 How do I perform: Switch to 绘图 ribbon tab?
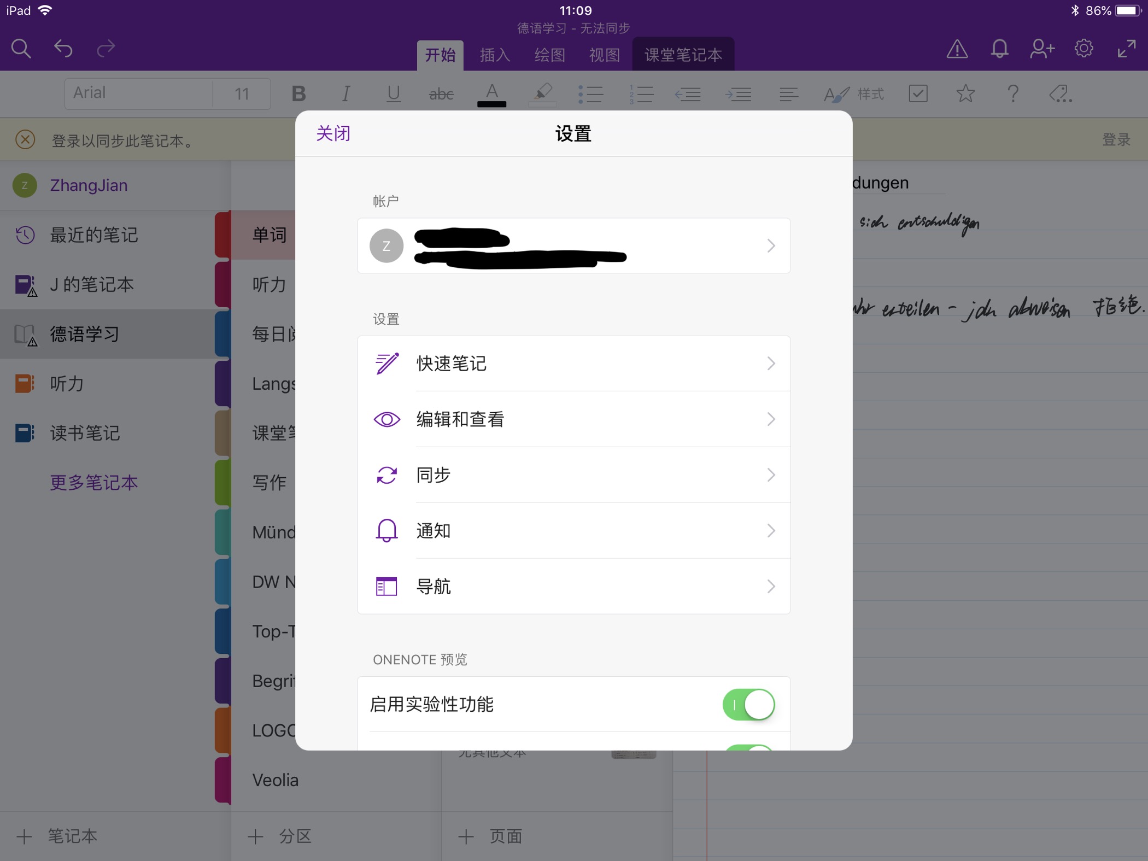coord(549,55)
